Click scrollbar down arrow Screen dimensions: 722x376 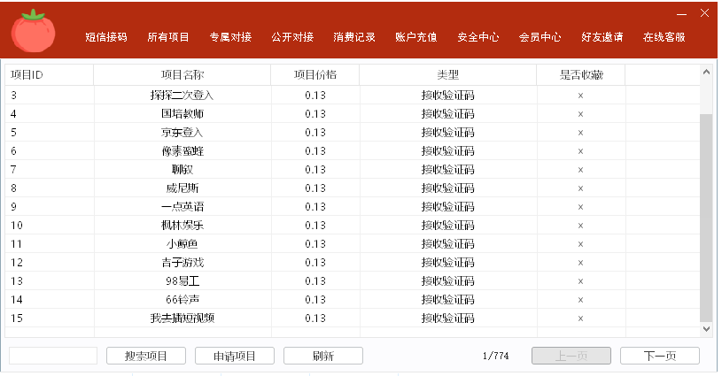click(x=706, y=328)
